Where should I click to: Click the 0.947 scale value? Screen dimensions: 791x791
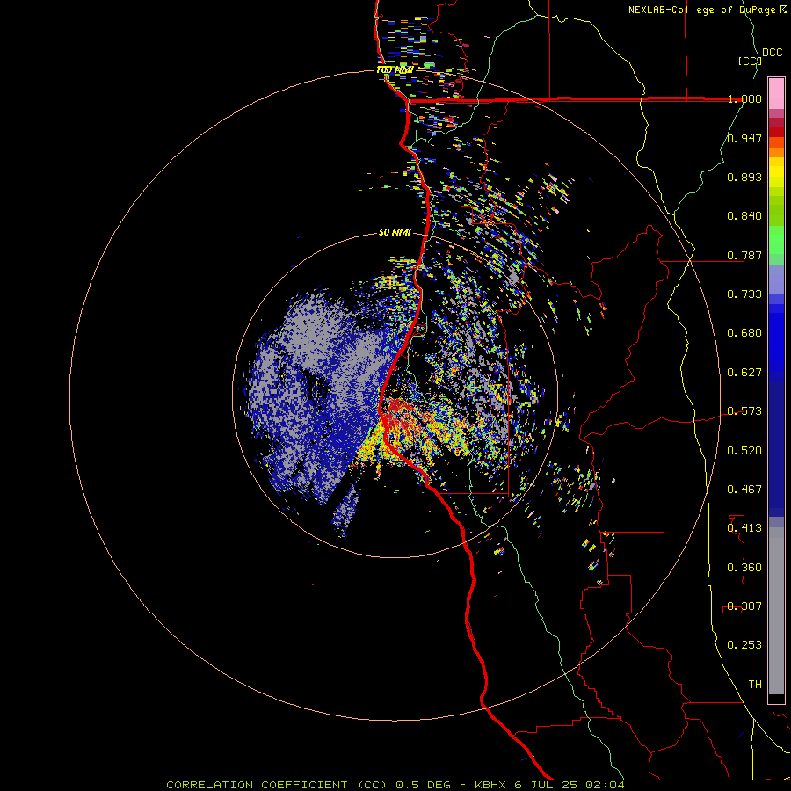(x=744, y=138)
